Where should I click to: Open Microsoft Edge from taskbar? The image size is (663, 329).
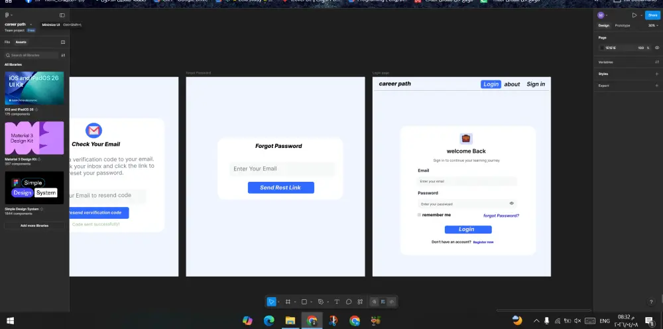[269, 320]
